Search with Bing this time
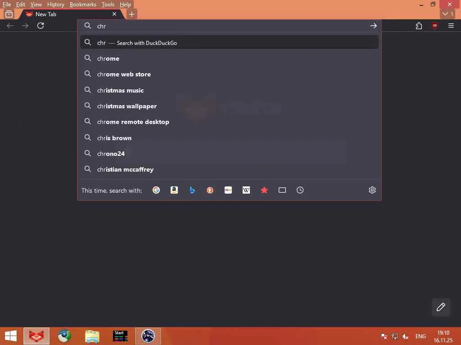 pos(192,190)
